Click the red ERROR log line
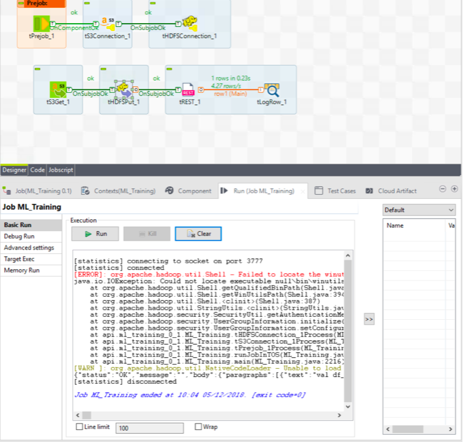Viewport: 463px width, 442px height. [209, 275]
